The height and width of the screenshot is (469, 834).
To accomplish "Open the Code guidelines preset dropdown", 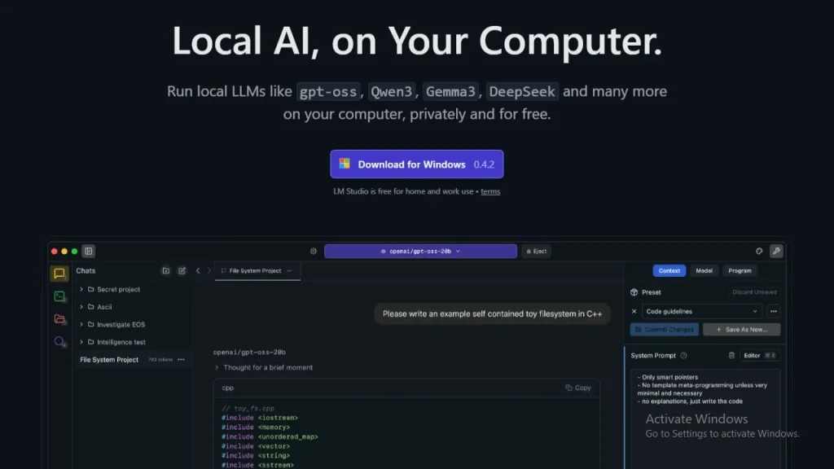I will click(701, 312).
